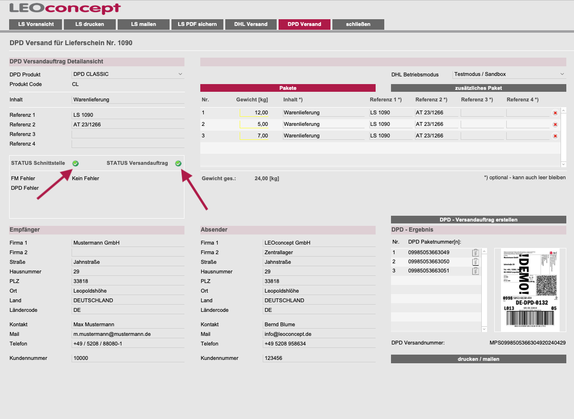
Task: Click DPD - Versandauftrag erstellen button
Action: [478, 220]
